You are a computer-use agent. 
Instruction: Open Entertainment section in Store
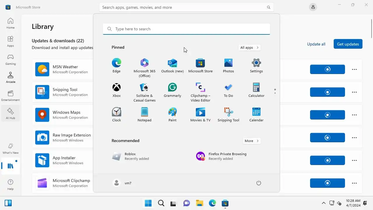click(x=10, y=96)
